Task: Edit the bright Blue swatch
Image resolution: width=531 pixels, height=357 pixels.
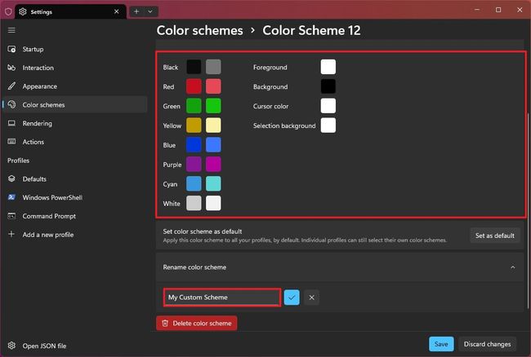Action: pyautogui.click(x=213, y=145)
